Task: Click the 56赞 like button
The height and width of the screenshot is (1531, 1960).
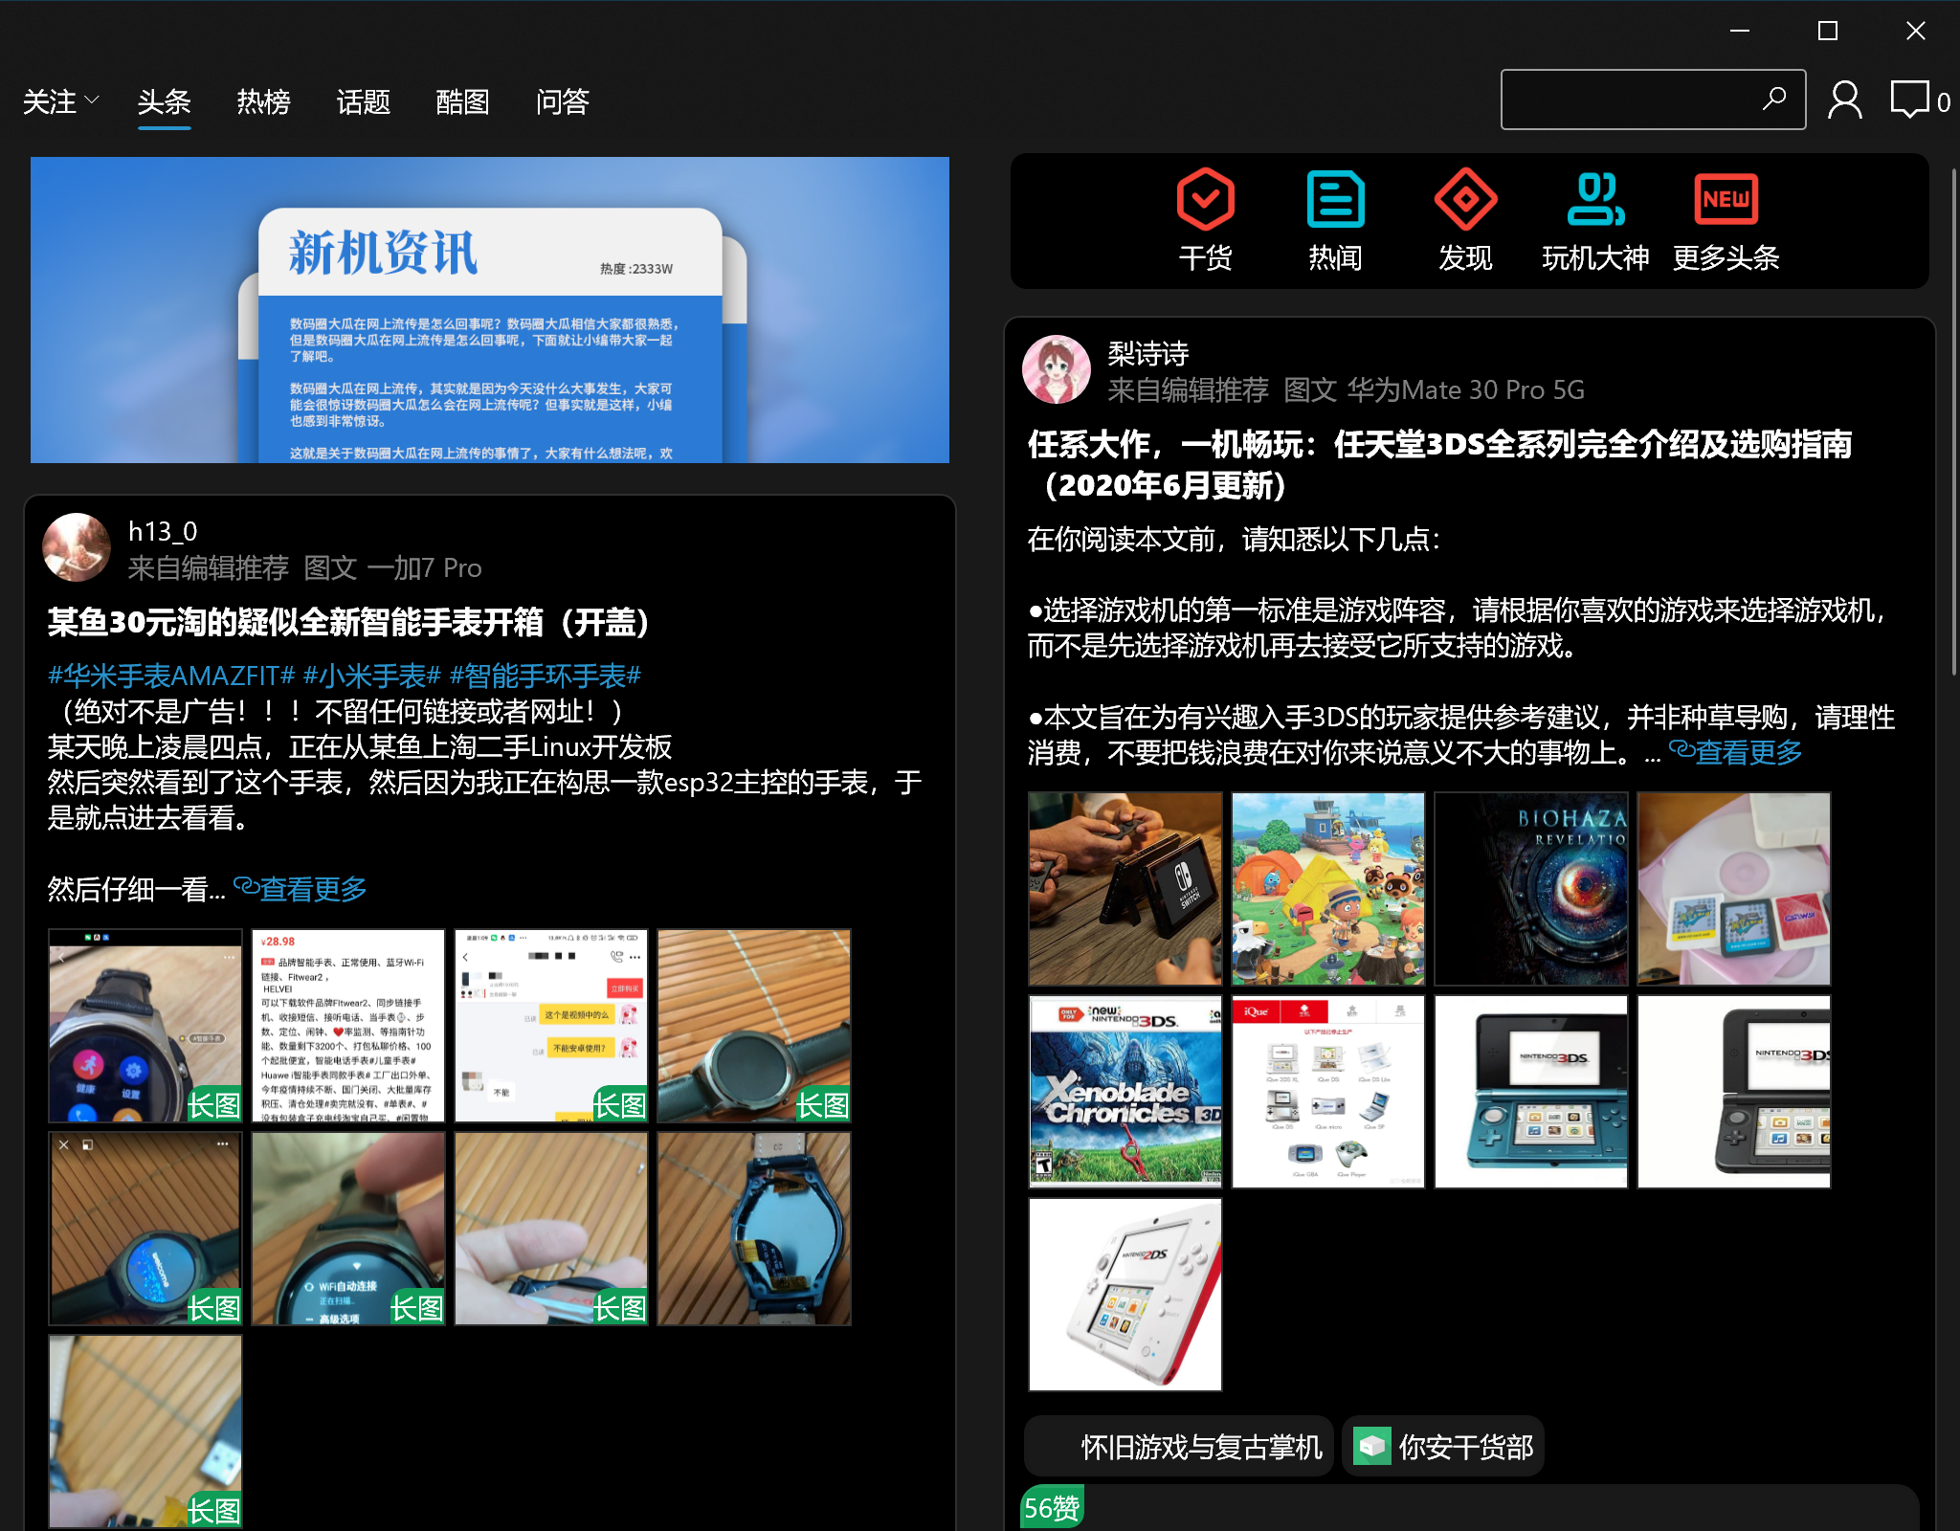Action: [1051, 1508]
